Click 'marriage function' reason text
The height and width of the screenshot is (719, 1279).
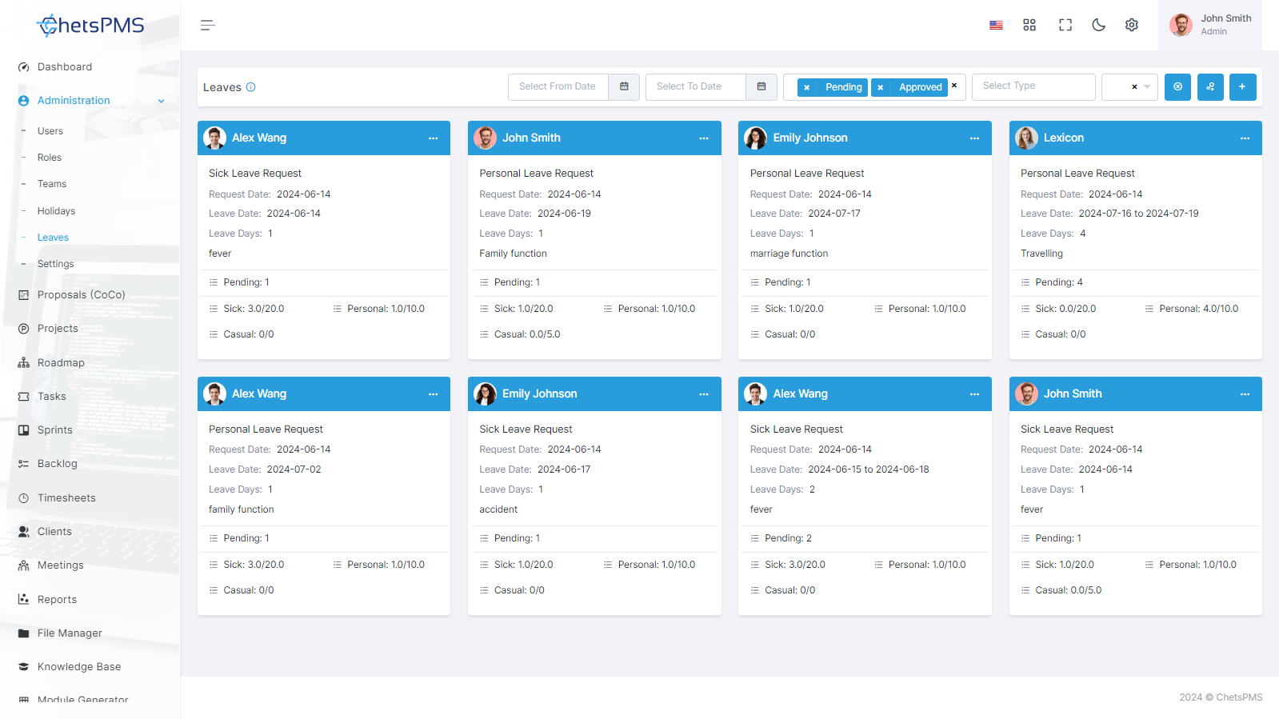[x=789, y=254]
